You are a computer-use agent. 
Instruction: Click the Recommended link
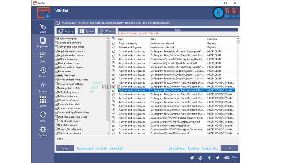pyautogui.click(x=85, y=148)
